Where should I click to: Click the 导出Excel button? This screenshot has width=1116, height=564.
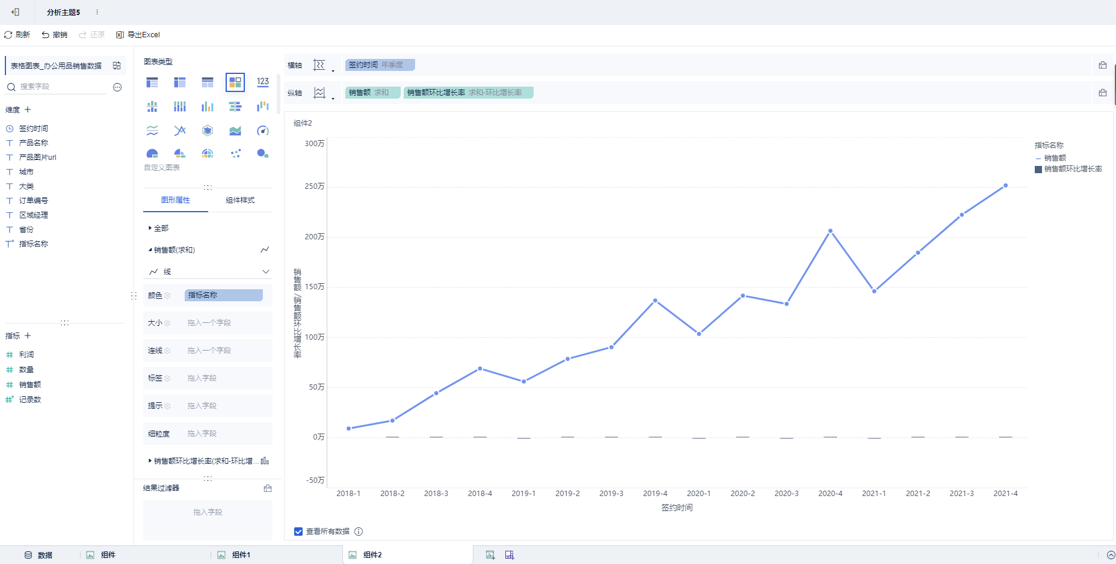(138, 35)
